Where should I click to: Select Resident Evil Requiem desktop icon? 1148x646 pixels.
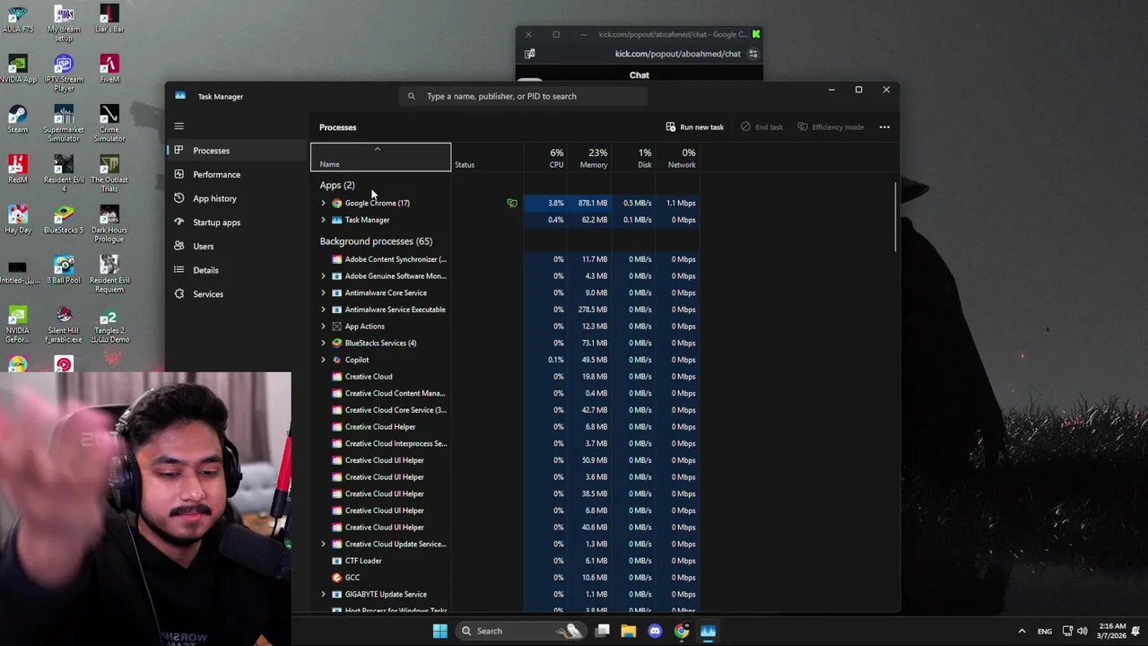point(109,274)
